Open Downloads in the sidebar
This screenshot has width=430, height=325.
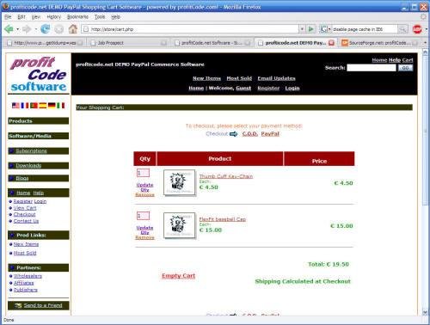coord(28,166)
